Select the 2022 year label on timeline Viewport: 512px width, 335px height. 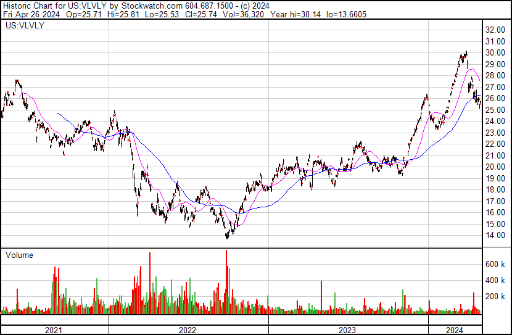point(188,330)
